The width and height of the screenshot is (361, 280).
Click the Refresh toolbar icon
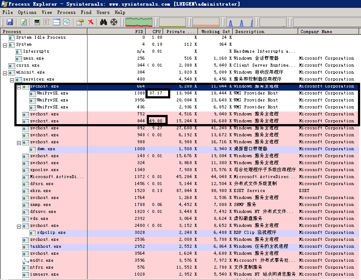click(24, 22)
